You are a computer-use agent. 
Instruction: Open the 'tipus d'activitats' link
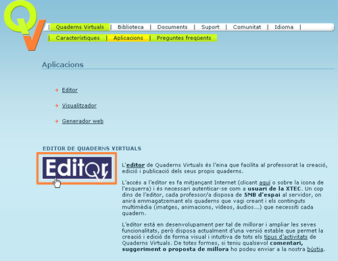[x=286, y=237]
